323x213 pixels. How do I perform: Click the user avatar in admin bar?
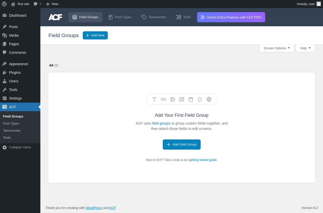[319, 4]
